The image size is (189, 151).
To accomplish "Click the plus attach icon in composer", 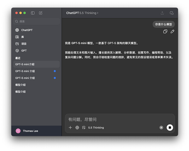I will click(x=70, y=127).
